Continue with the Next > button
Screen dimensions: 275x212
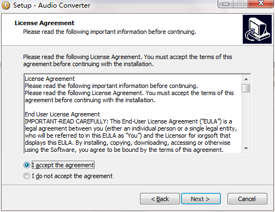click(x=201, y=199)
